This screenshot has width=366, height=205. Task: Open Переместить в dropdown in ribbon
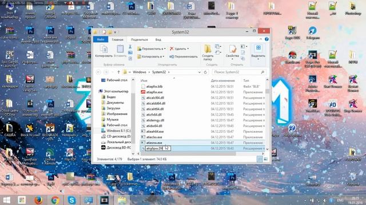(x=151, y=49)
